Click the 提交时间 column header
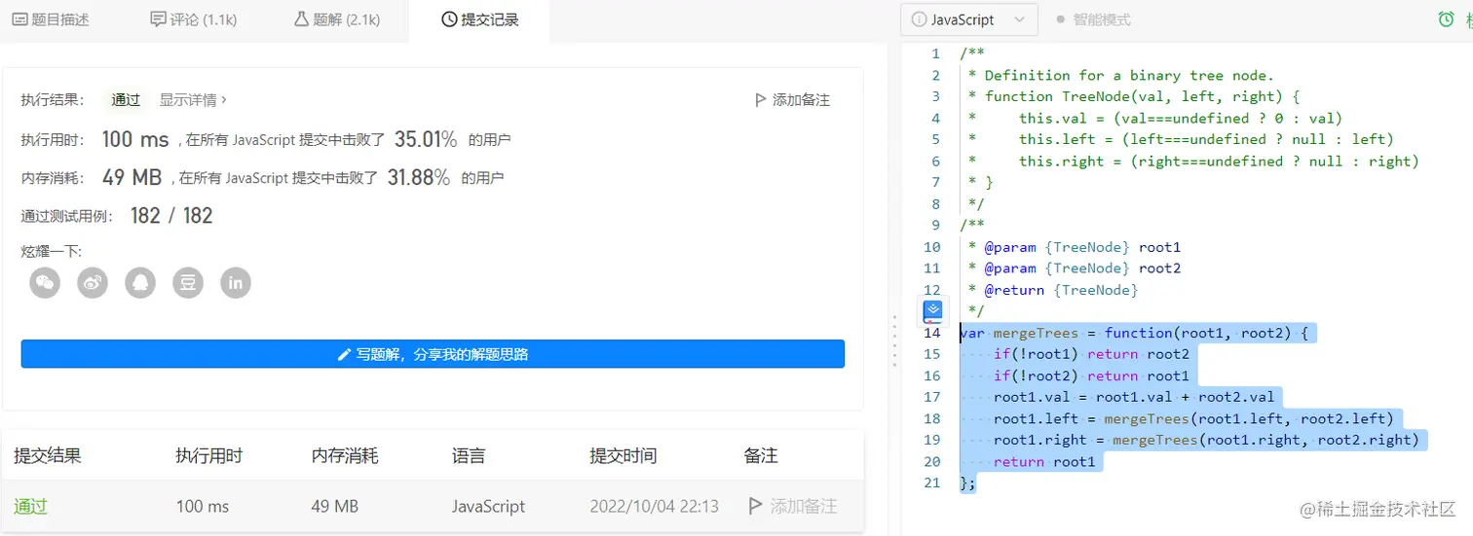The width and height of the screenshot is (1473, 536). pos(623,455)
